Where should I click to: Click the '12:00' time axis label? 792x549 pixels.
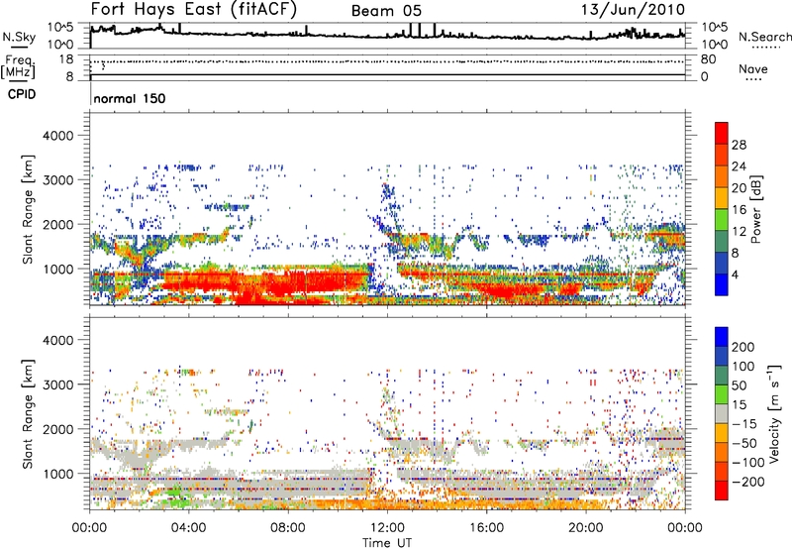(387, 527)
